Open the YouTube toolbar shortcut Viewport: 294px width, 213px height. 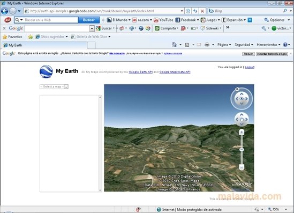(163, 20)
